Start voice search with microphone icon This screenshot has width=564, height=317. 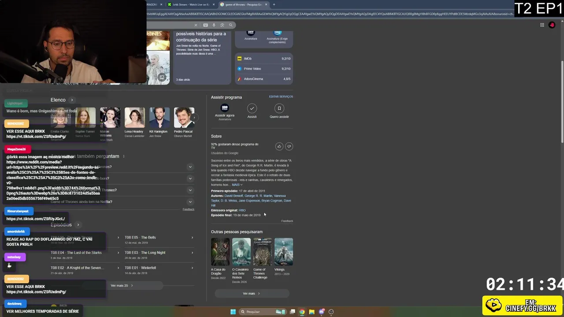tap(214, 25)
